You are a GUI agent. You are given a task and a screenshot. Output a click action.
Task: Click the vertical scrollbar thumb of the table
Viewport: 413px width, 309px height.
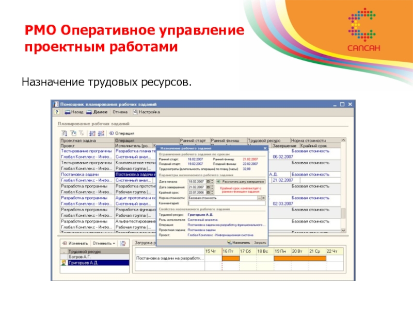[x=343, y=213]
